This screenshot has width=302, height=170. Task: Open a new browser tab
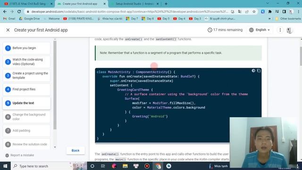(166, 4)
